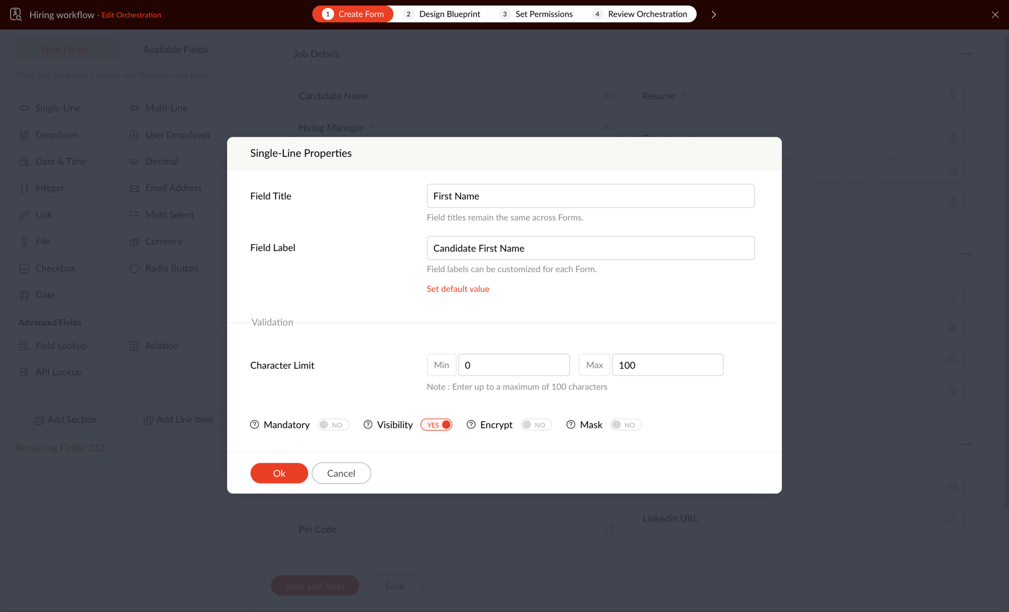This screenshot has width=1009, height=612.
Task: Click the Pin Code form field
Action: pos(456,529)
